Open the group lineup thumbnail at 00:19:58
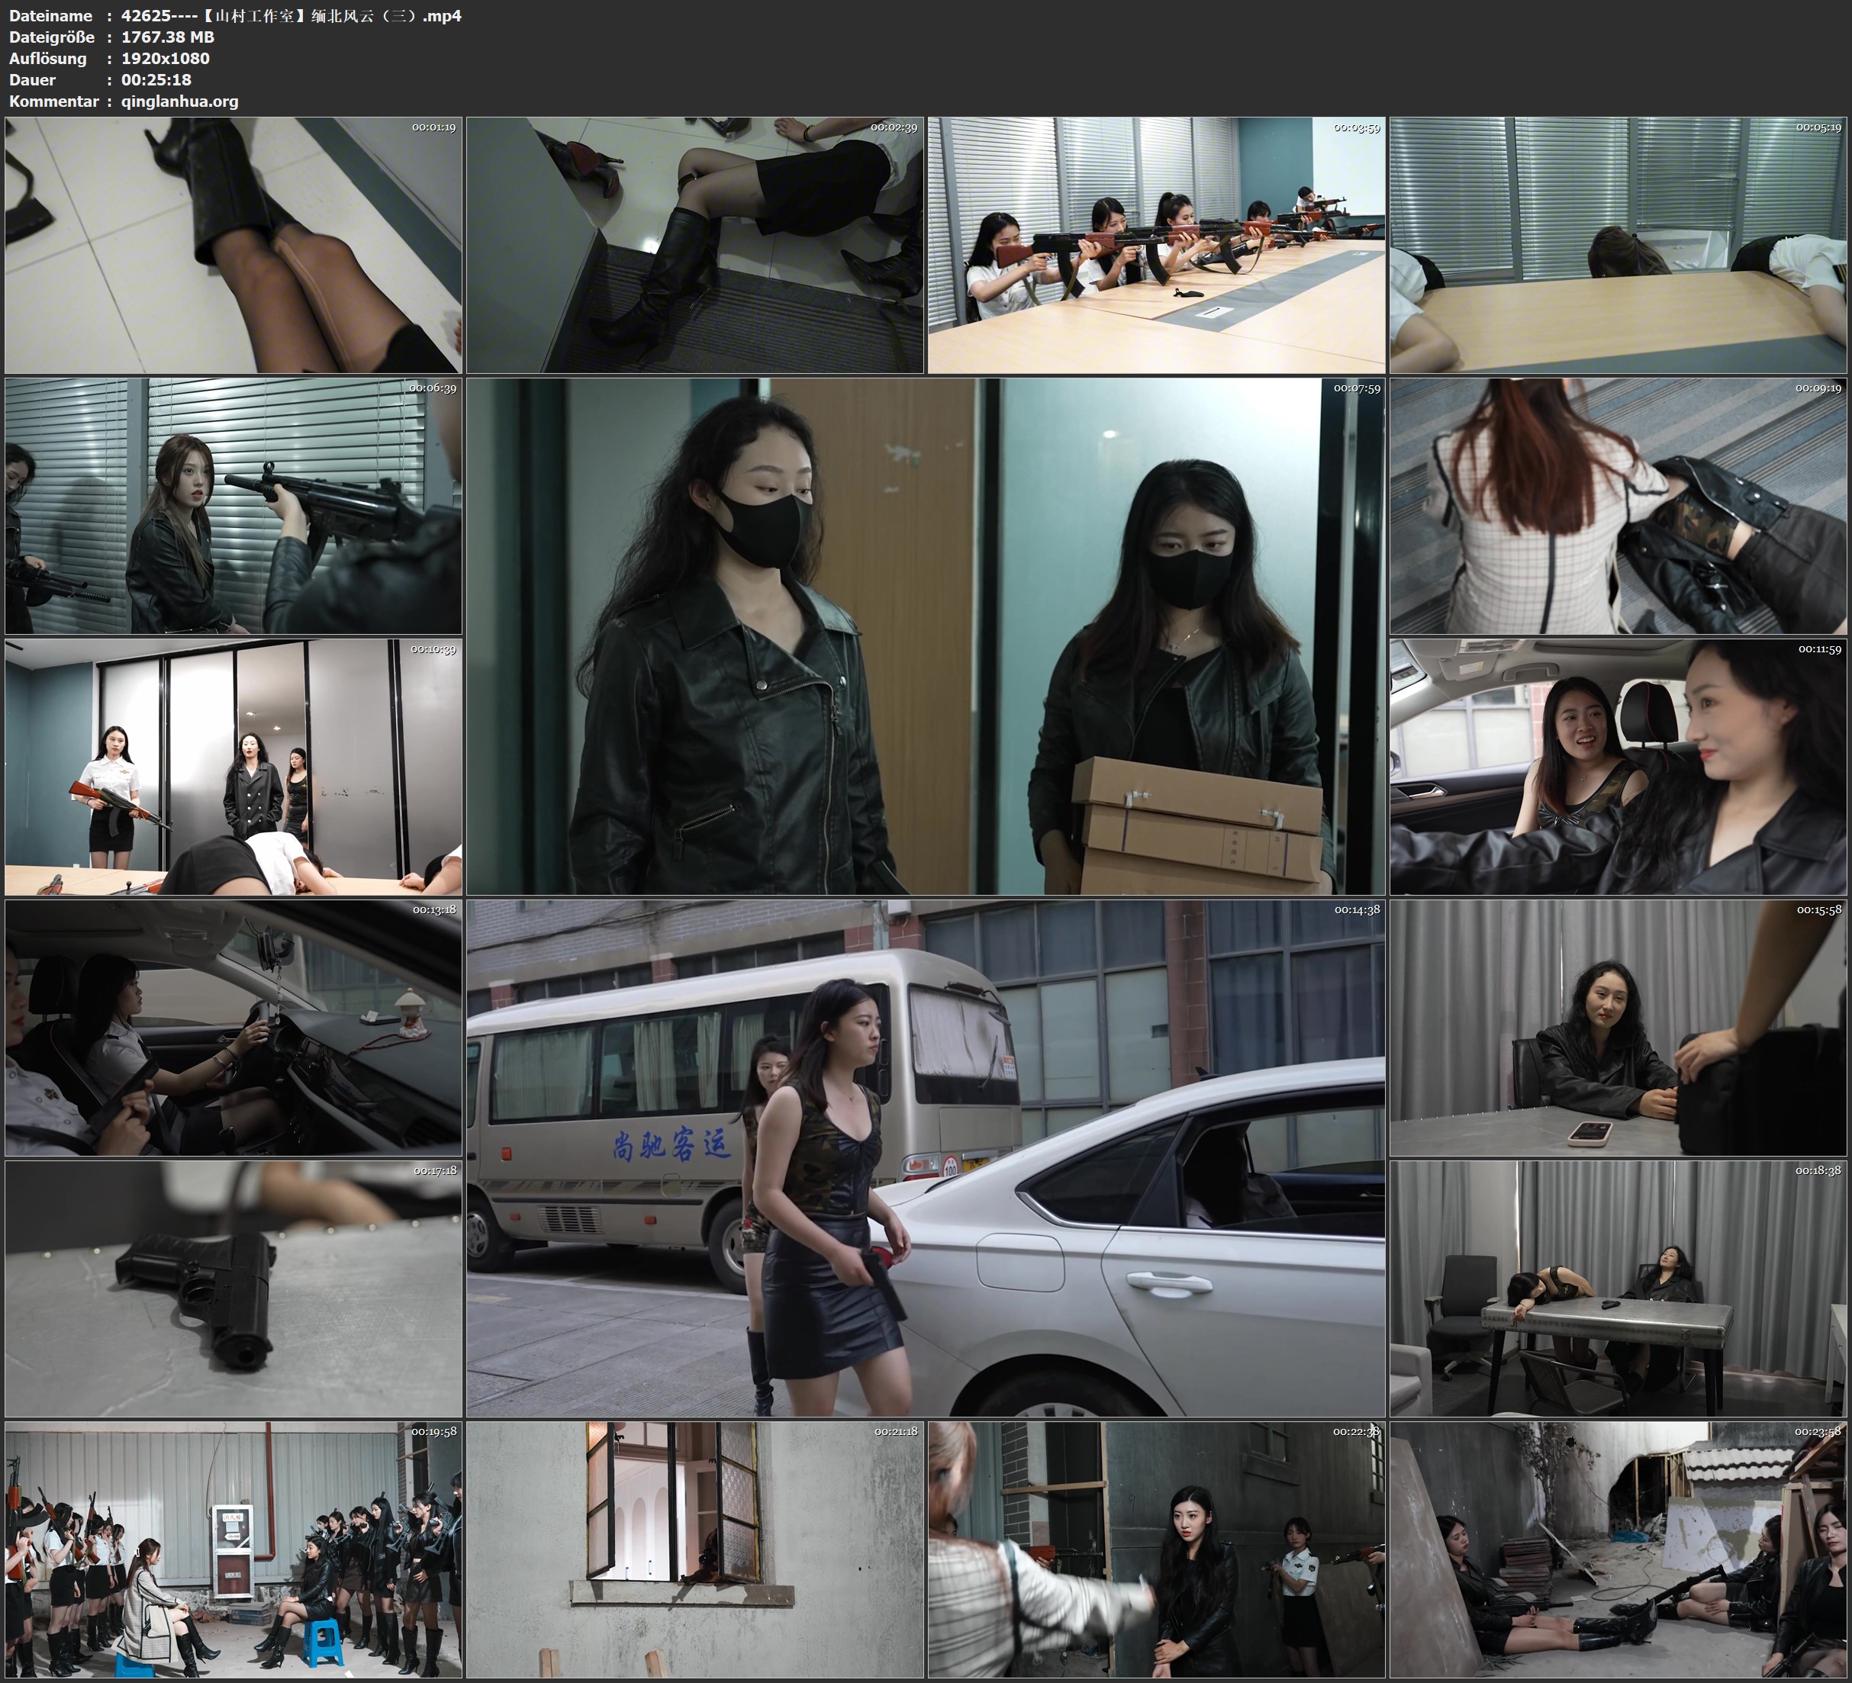The height and width of the screenshot is (1683, 1852). [234, 1549]
